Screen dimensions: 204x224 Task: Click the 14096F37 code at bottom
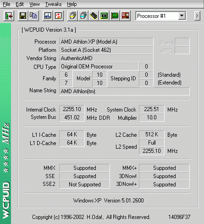179,217
